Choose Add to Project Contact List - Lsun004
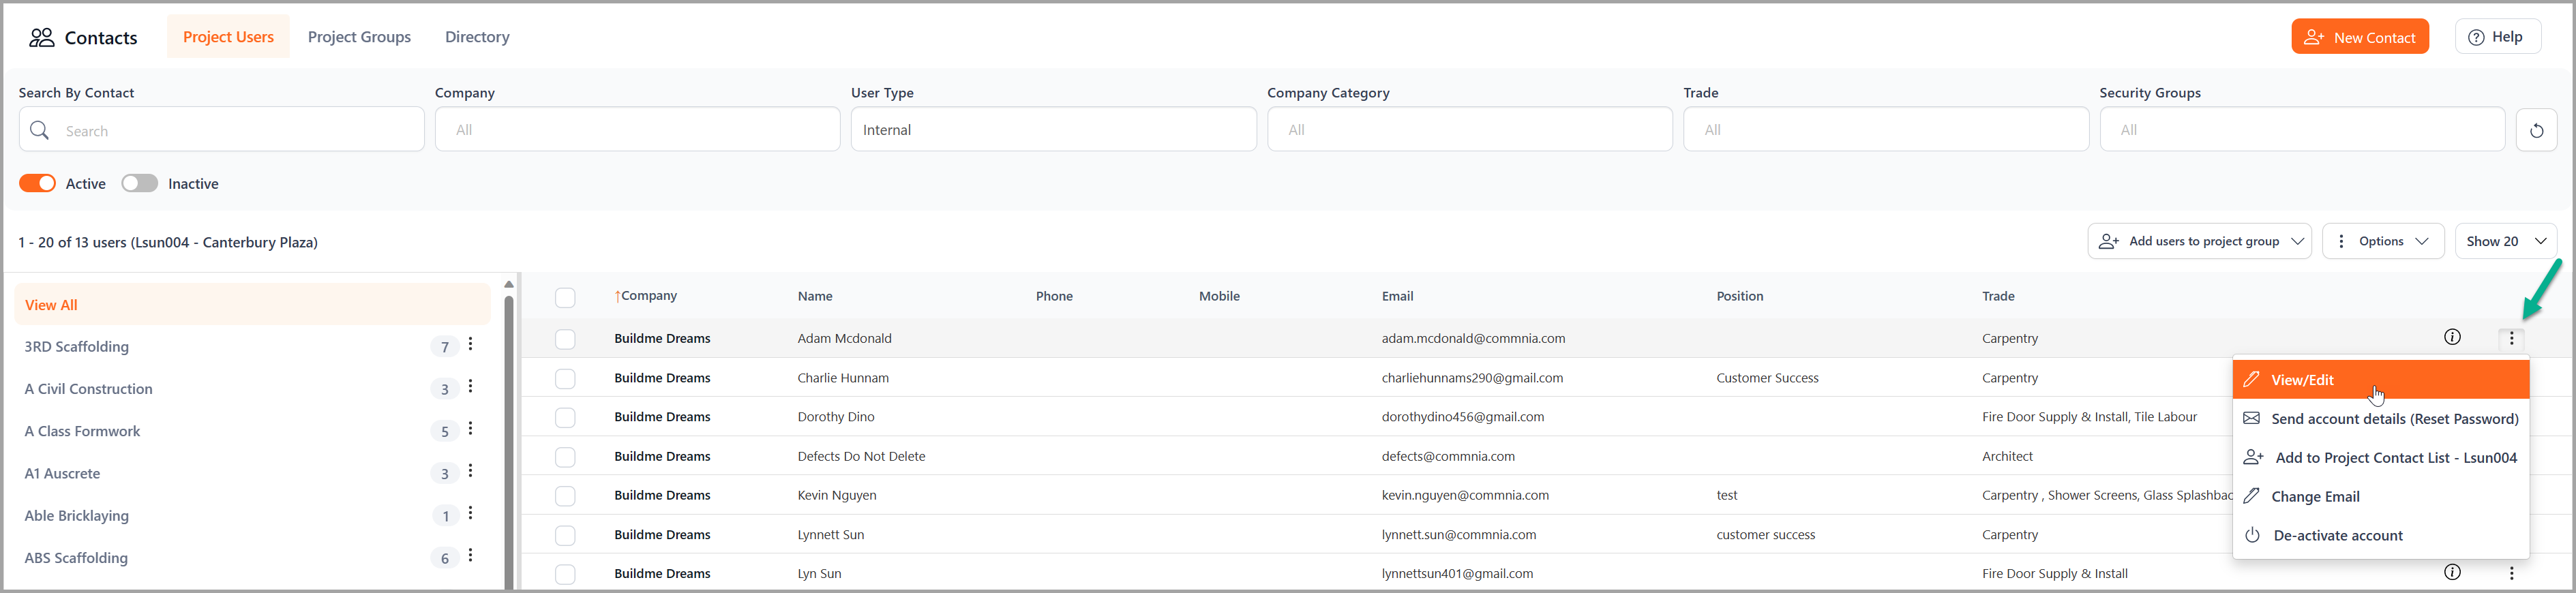Image resolution: width=2576 pixels, height=593 pixels. [x=2380, y=457]
